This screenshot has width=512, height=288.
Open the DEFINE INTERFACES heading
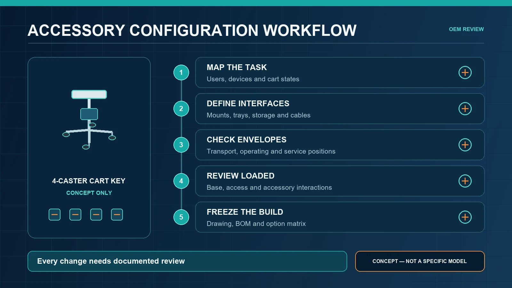click(248, 104)
